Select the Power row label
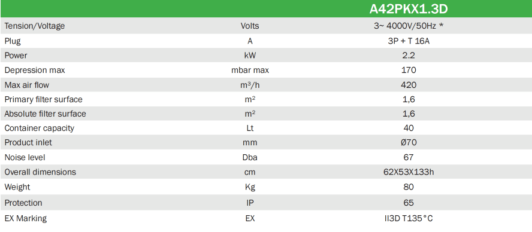This screenshot has height=232, width=532. click(16, 55)
